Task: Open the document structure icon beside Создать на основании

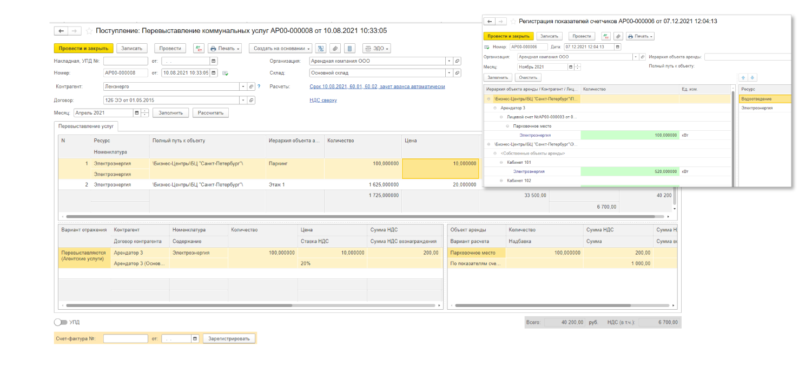Action: (321, 48)
